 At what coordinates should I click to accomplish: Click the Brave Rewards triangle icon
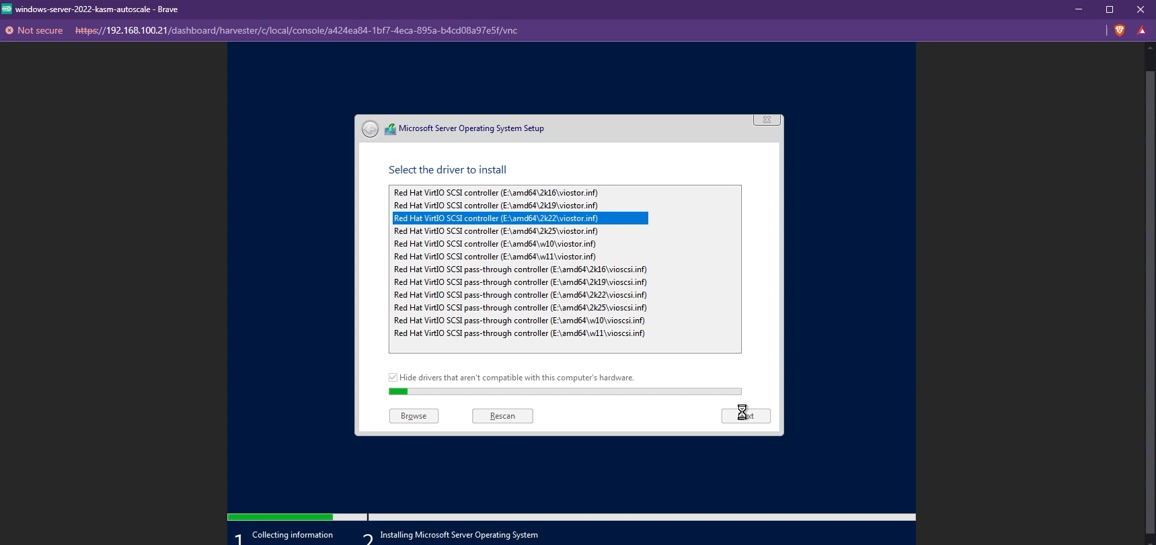point(1141,30)
